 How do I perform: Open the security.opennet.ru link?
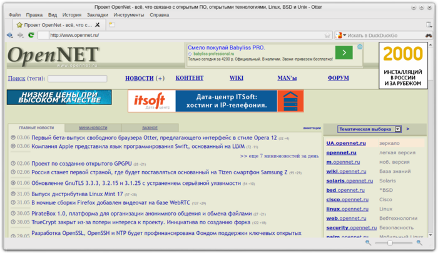click(352, 227)
